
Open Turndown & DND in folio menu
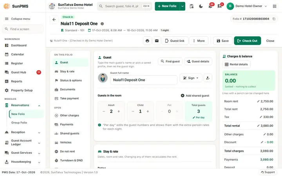click(70, 160)
